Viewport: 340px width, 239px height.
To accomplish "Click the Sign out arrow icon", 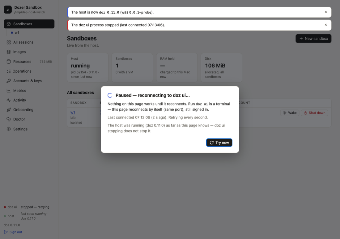I will point(6,232).
